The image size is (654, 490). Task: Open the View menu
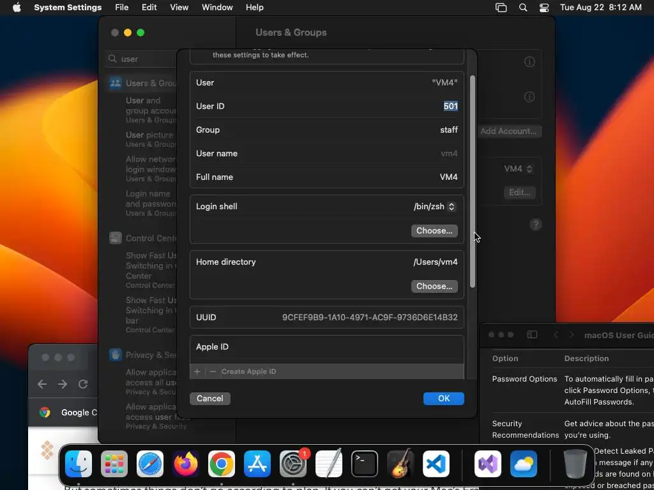coord(179,8)
